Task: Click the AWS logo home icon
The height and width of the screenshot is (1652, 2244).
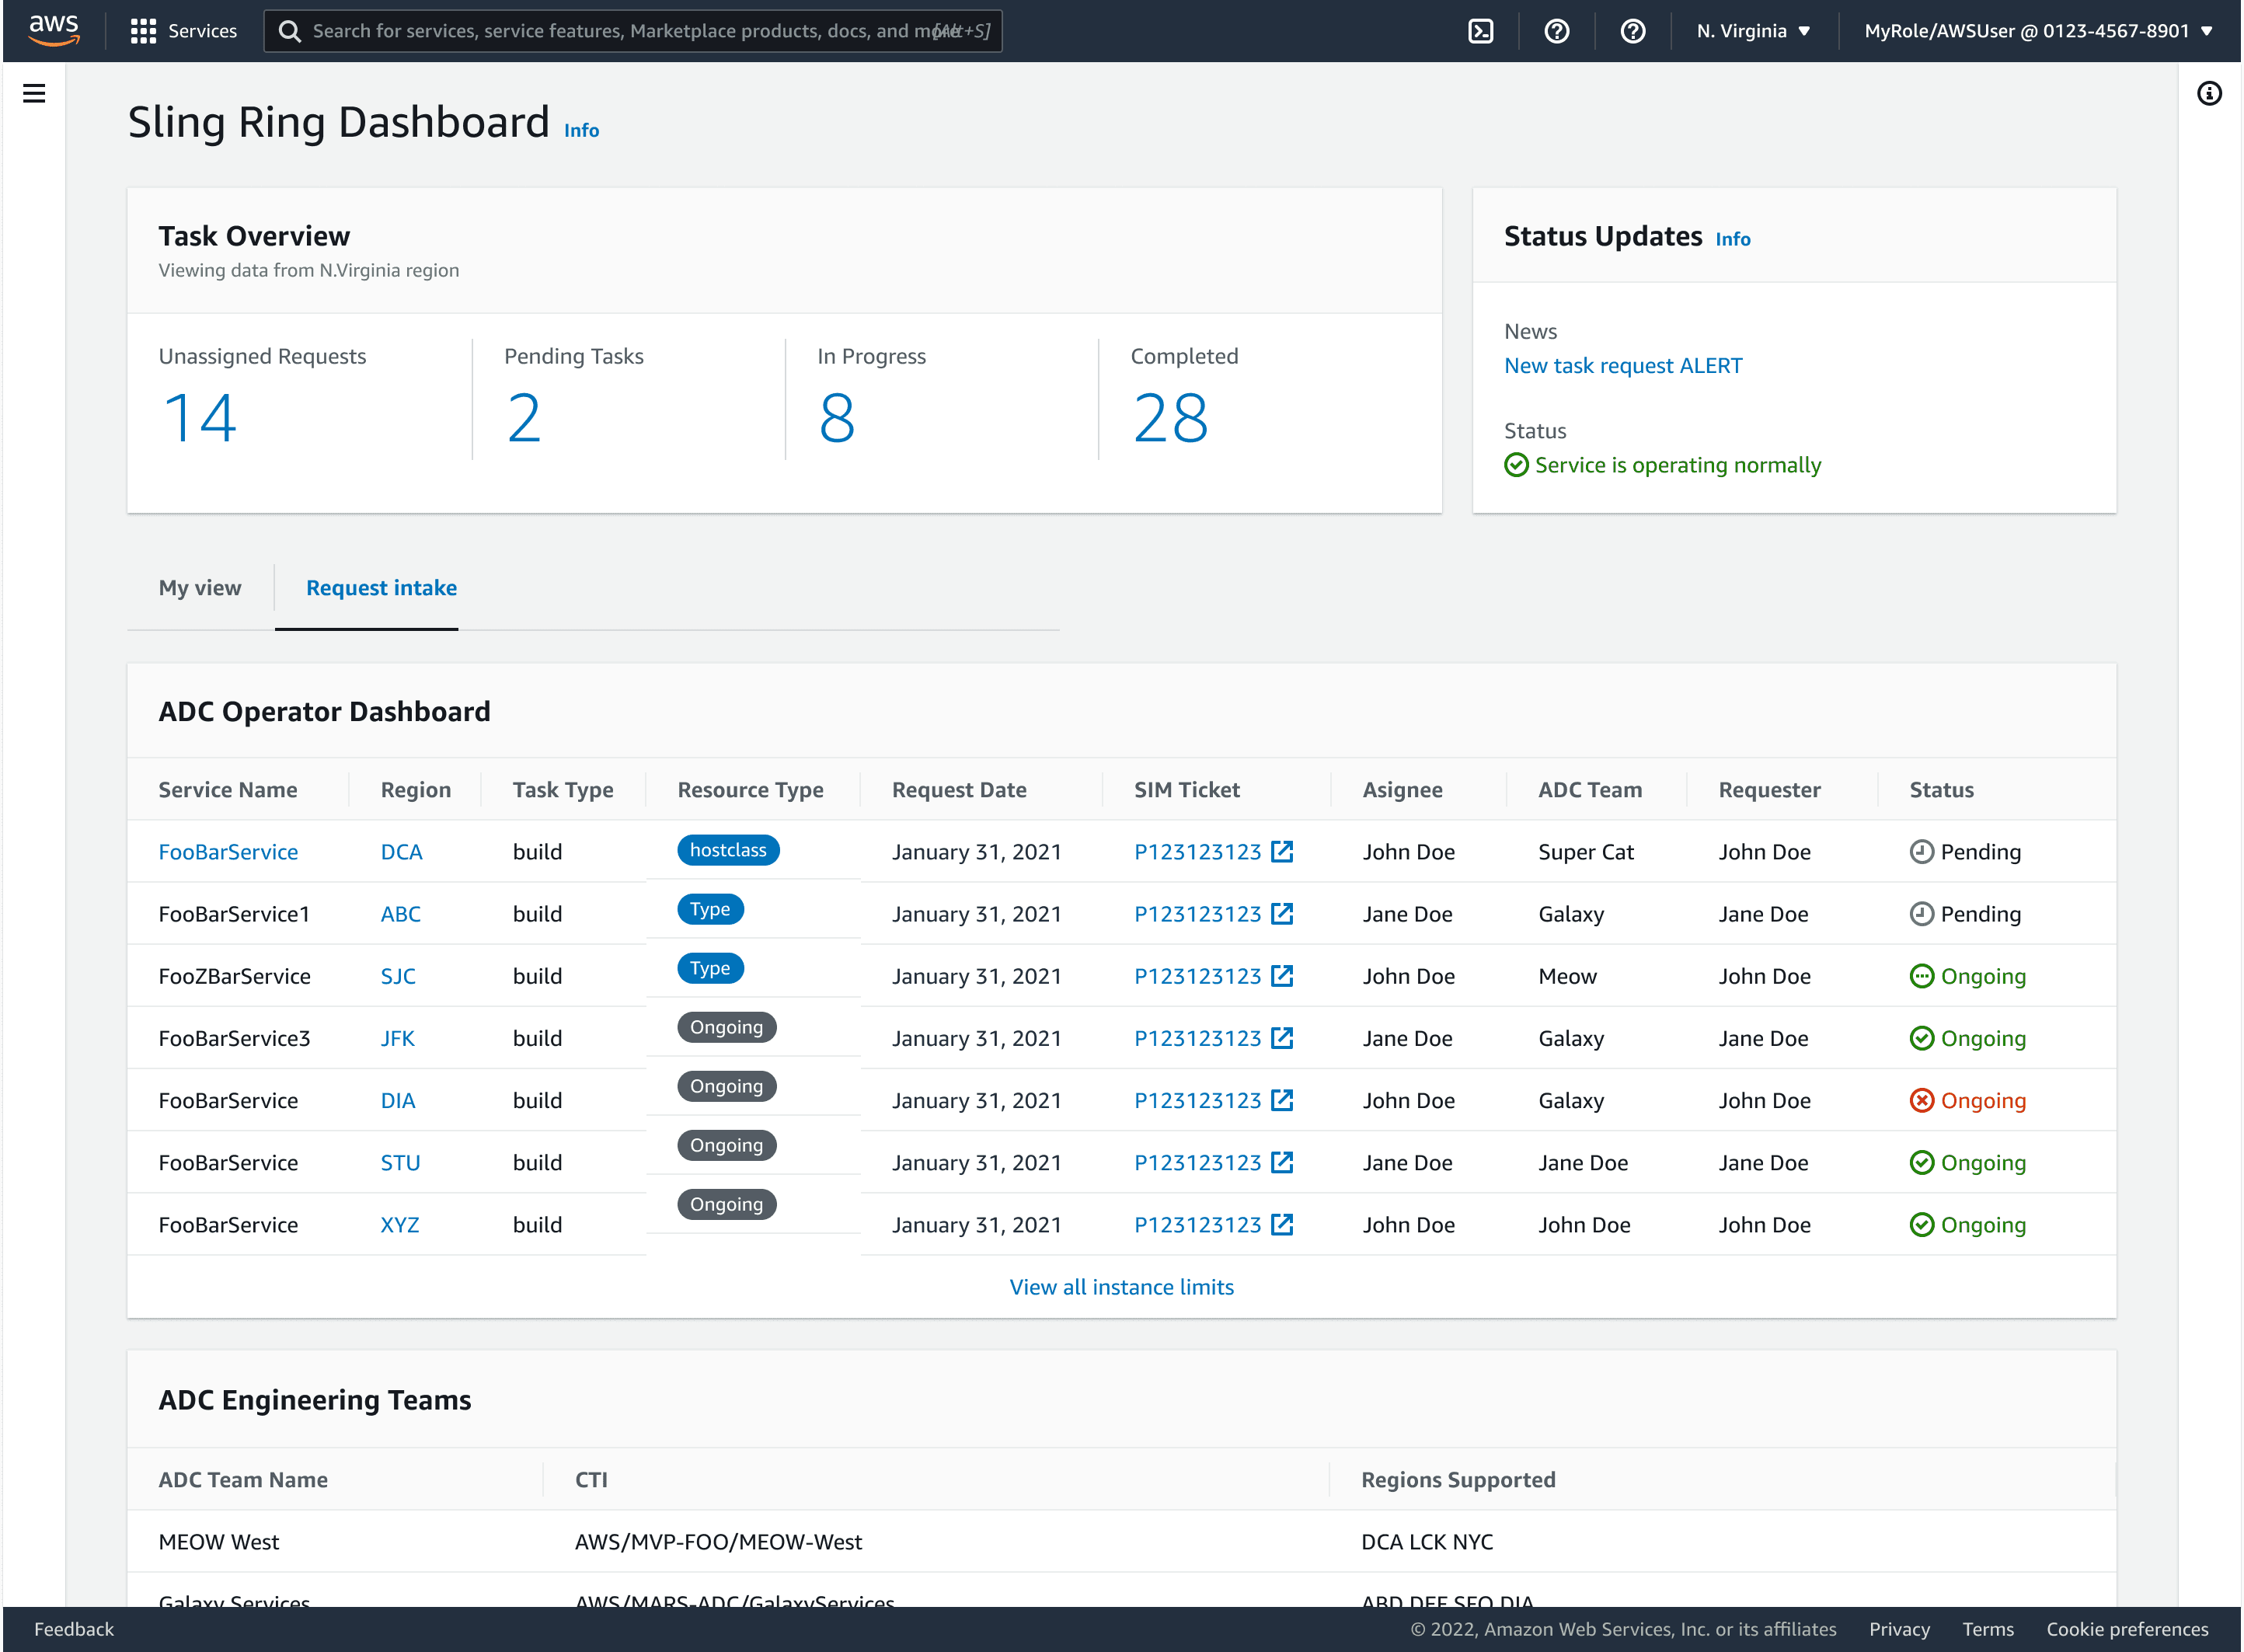Action: click(x=53, y=30)
